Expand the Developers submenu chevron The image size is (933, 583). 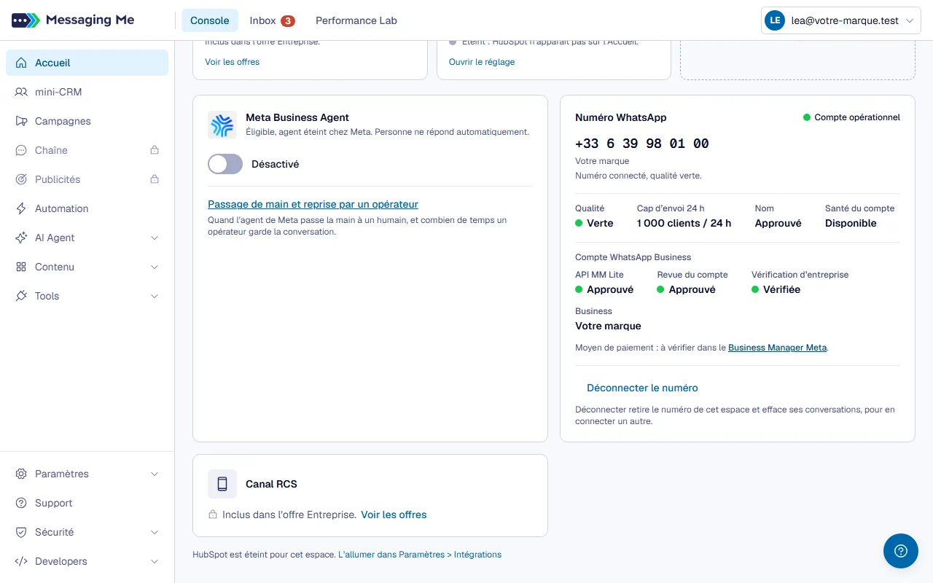click(155, 561)
